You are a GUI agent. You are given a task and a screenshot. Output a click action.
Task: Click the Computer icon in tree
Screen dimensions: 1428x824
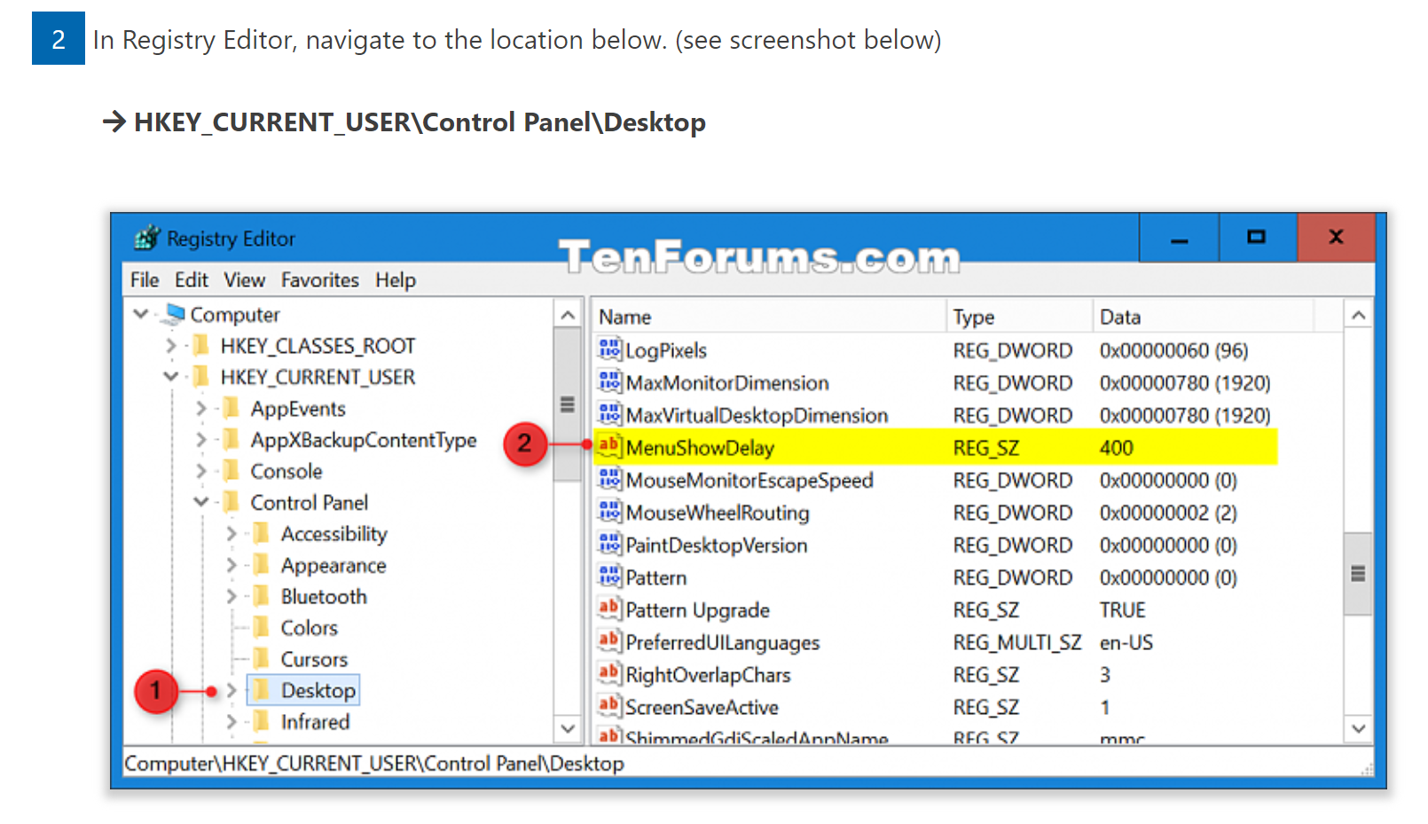tap(175, 314)
